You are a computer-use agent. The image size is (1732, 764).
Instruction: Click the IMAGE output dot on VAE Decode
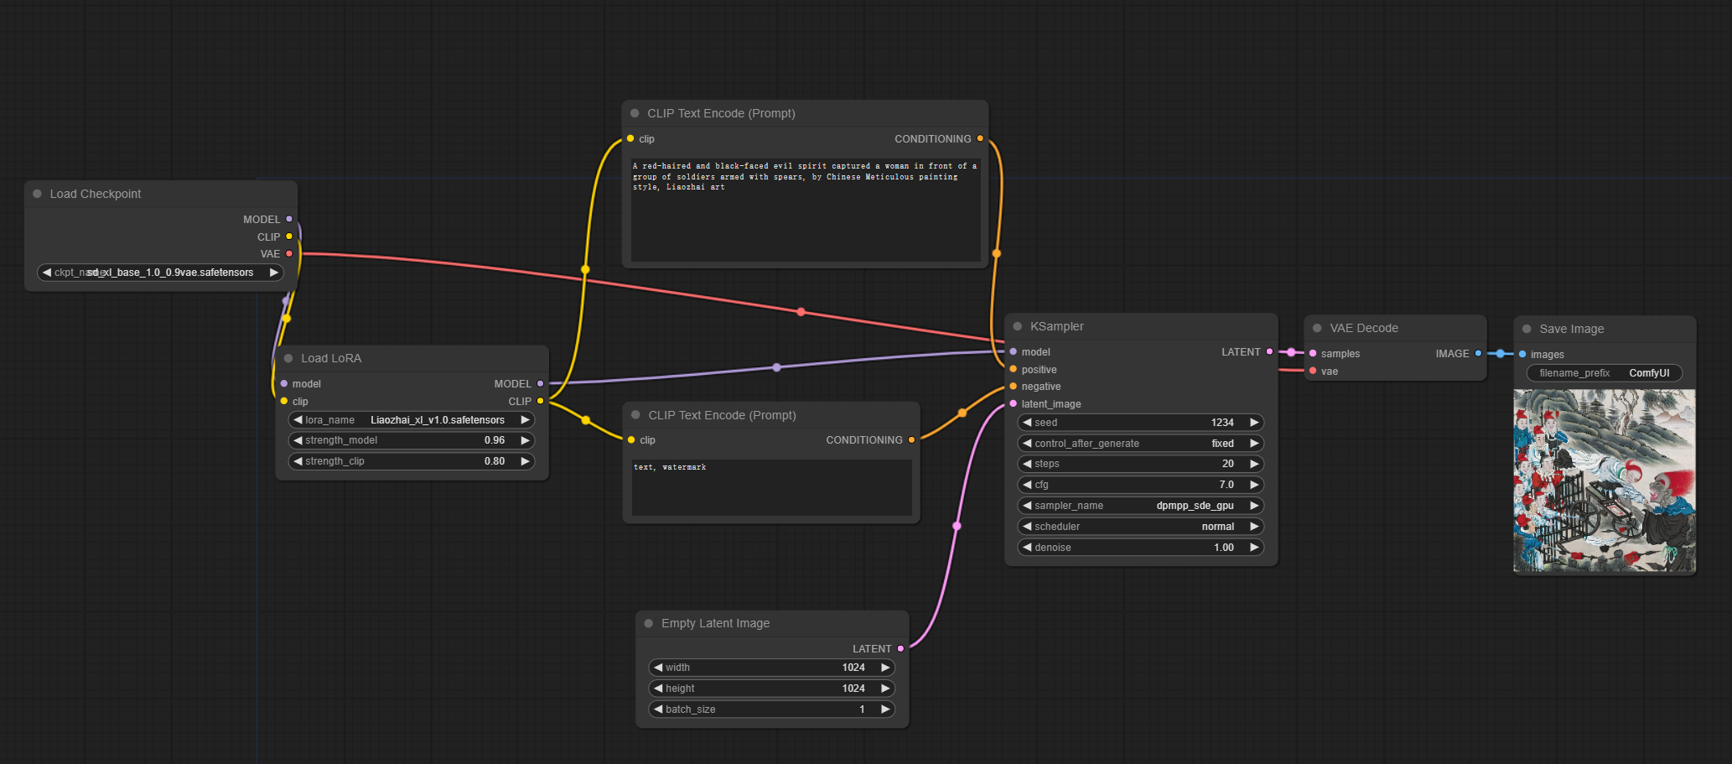point(1479,353)
